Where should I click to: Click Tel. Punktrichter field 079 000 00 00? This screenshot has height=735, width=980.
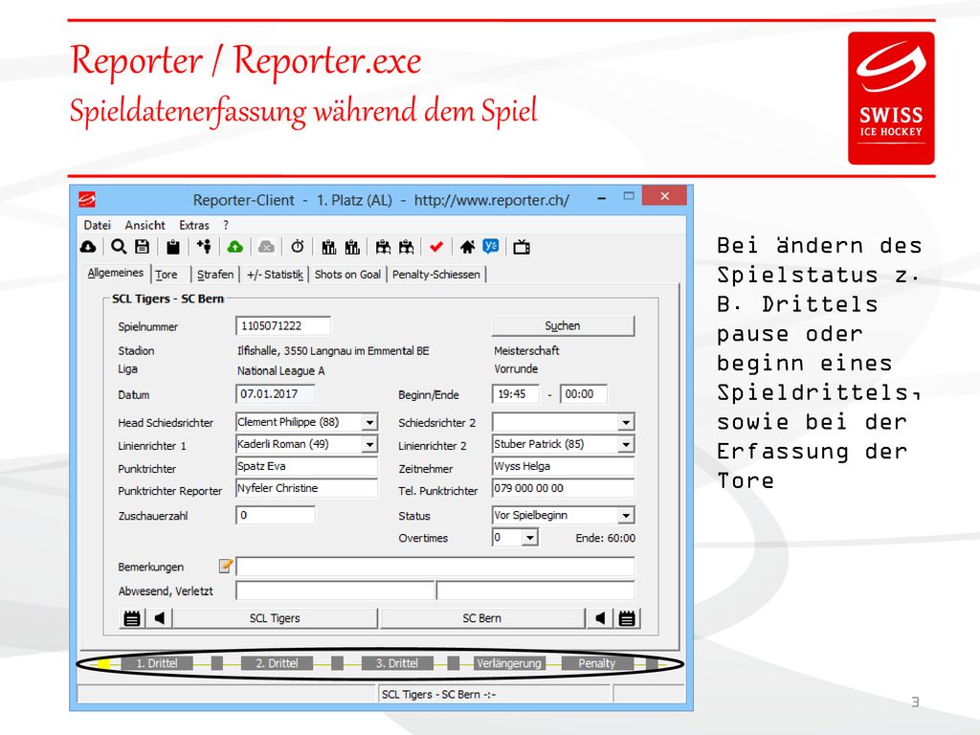click(x=563, y=488)
